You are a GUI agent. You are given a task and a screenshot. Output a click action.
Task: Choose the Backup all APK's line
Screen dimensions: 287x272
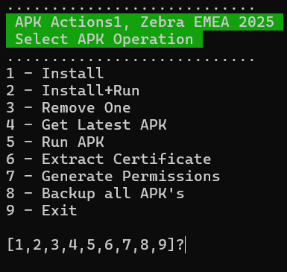tap(95, 194)
